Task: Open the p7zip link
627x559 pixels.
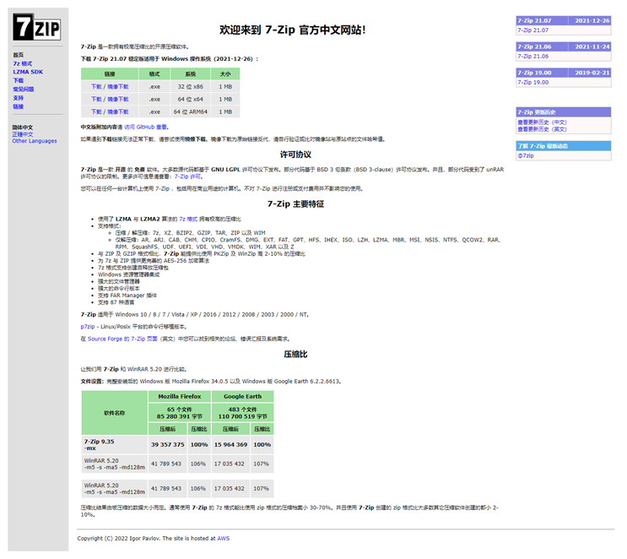Action: pyautogui.click(x=88, y=327)
